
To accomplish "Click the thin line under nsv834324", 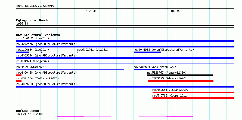I will [x=125, y=64].
